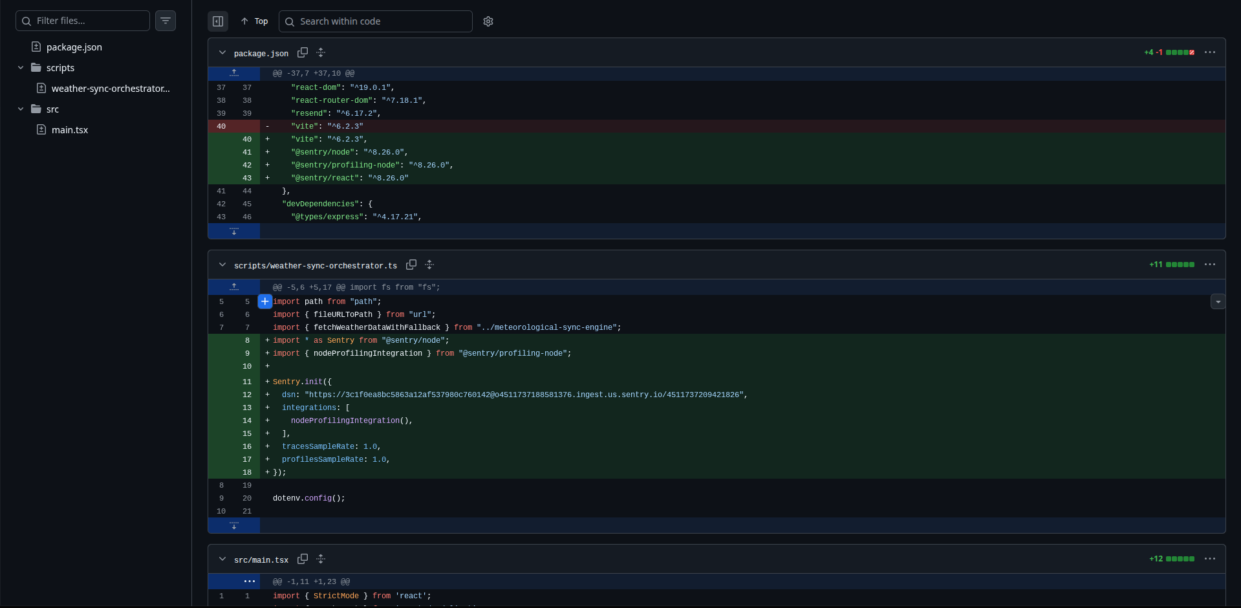Image resolution: width=1241 pixels, height=608 pixels.
Task: Collapse the scripts folder in tree
Action: click(21, 68)
